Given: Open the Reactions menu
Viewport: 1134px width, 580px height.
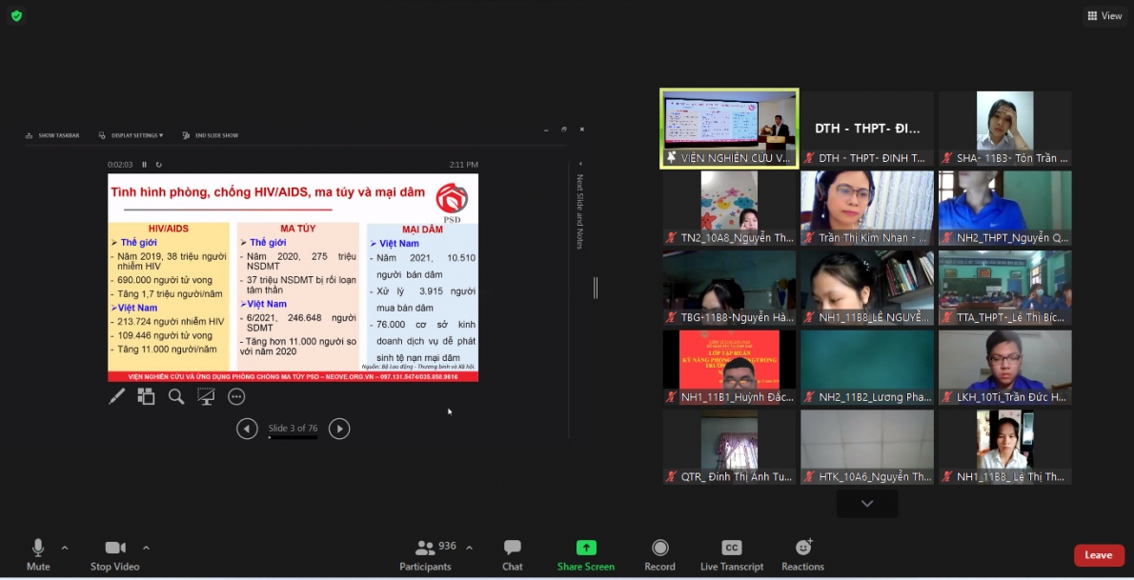Looking at the screenshot, I should coord(802,553).
